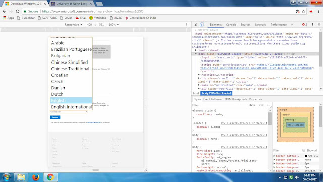Expand first border-bottom computed property
323x182 pixels.
pyautogui.click(x=274, y=156)
